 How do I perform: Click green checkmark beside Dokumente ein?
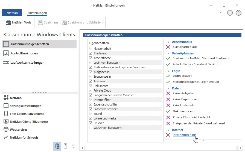(x=168, y=111)
